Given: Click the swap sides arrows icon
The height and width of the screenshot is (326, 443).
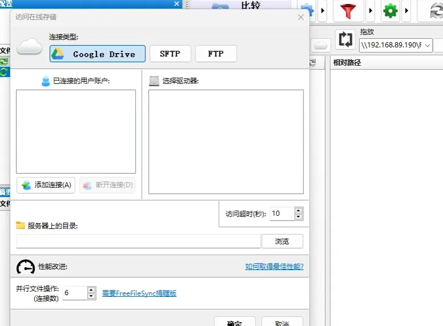Looking at the screenshot, I should pyautogui.click(x=346, y=39).
